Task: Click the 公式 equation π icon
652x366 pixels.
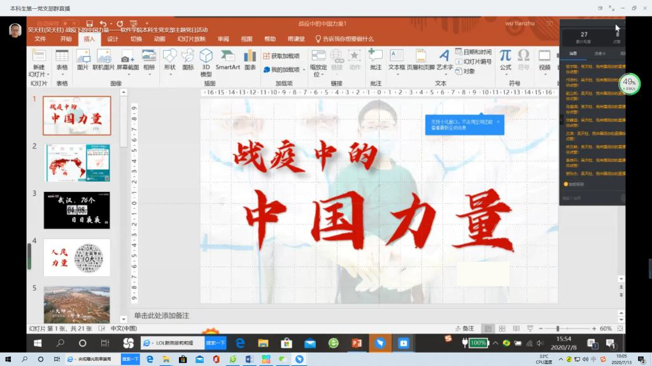Action: pyautogui.click(x=505, y=58)
